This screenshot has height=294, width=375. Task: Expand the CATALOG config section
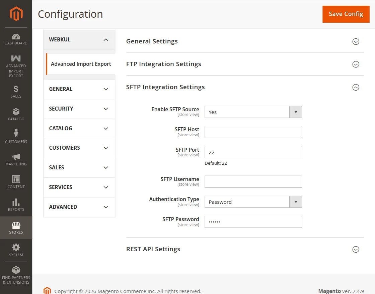tap(79, 128)
